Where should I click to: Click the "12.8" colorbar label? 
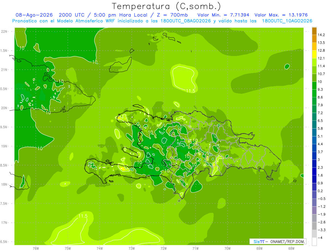tap(322, 50)
